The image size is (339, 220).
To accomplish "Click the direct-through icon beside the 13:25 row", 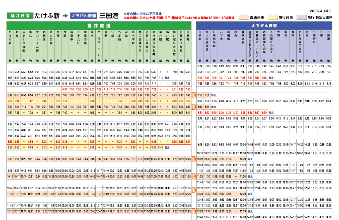I will pos(194,211).
